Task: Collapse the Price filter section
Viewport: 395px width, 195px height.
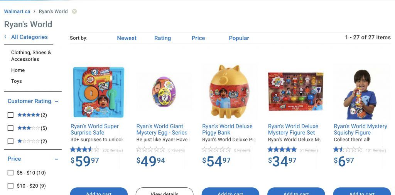Action: point(57,159)
